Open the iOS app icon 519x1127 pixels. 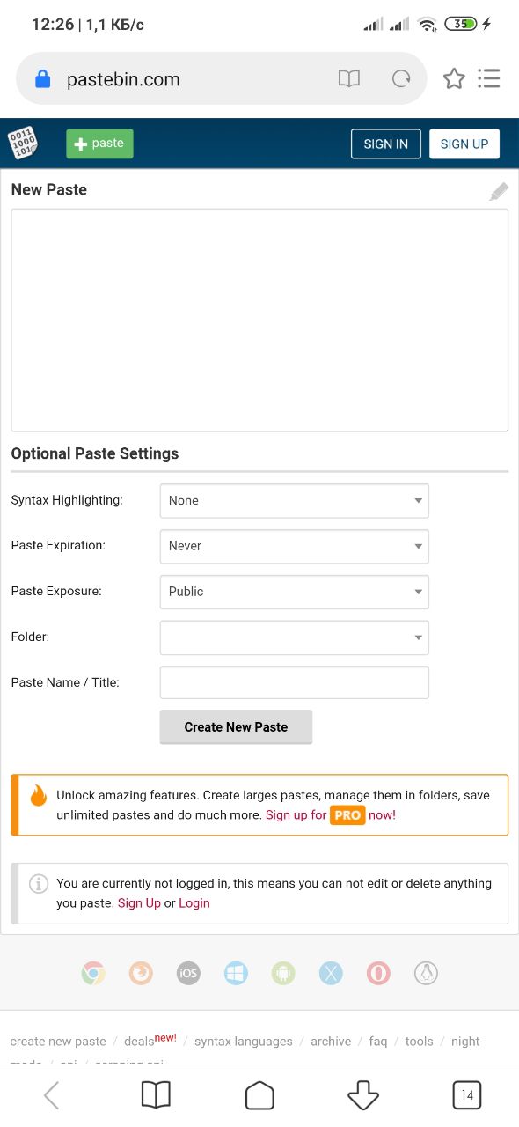point(188,973)
